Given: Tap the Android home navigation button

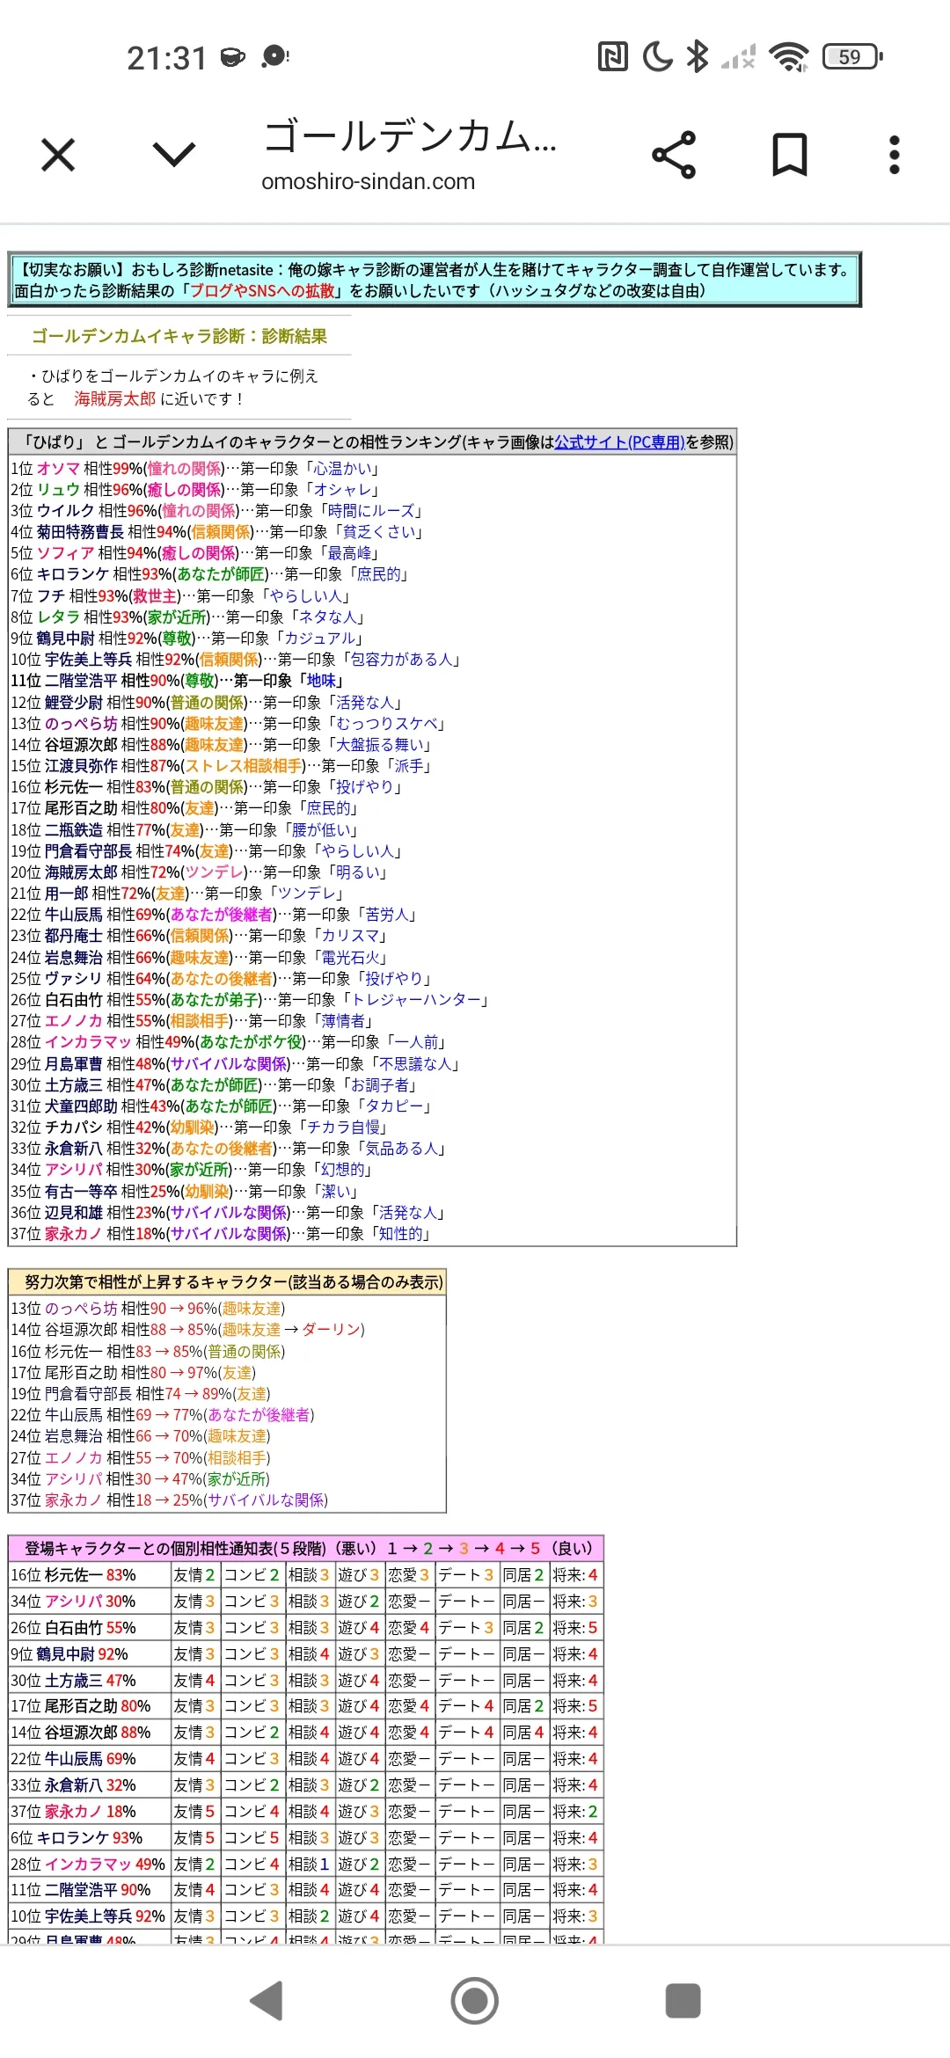Looking at the screenshot, I should pos(475,2001).
